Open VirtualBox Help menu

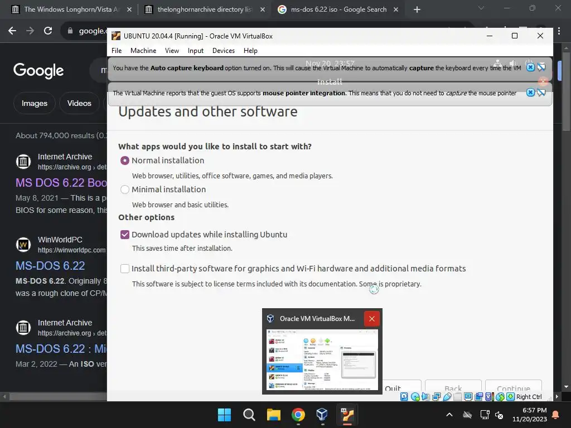pyautogui.click(x=250, y=51)
